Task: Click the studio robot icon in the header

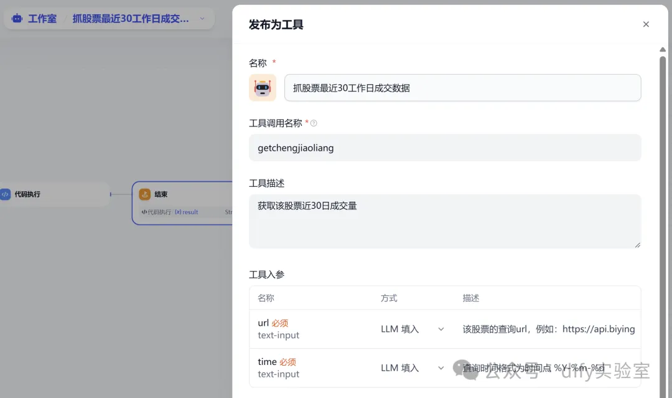Action: [x=17, y=19]
